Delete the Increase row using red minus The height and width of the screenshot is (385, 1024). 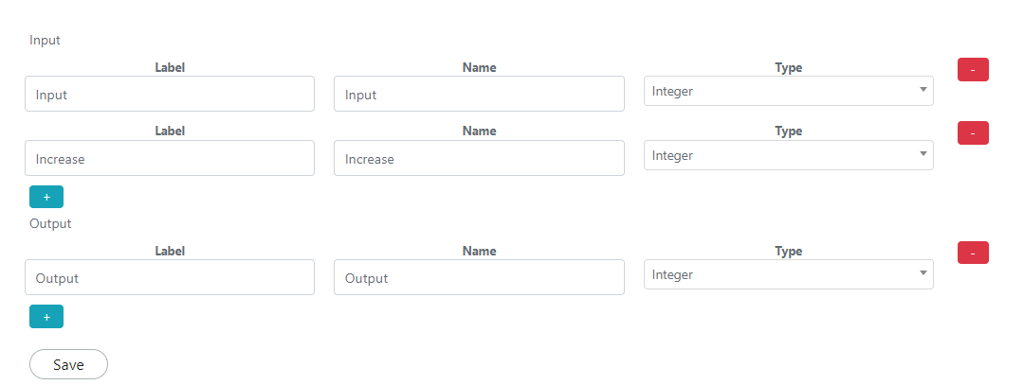(x=973, y=132)
